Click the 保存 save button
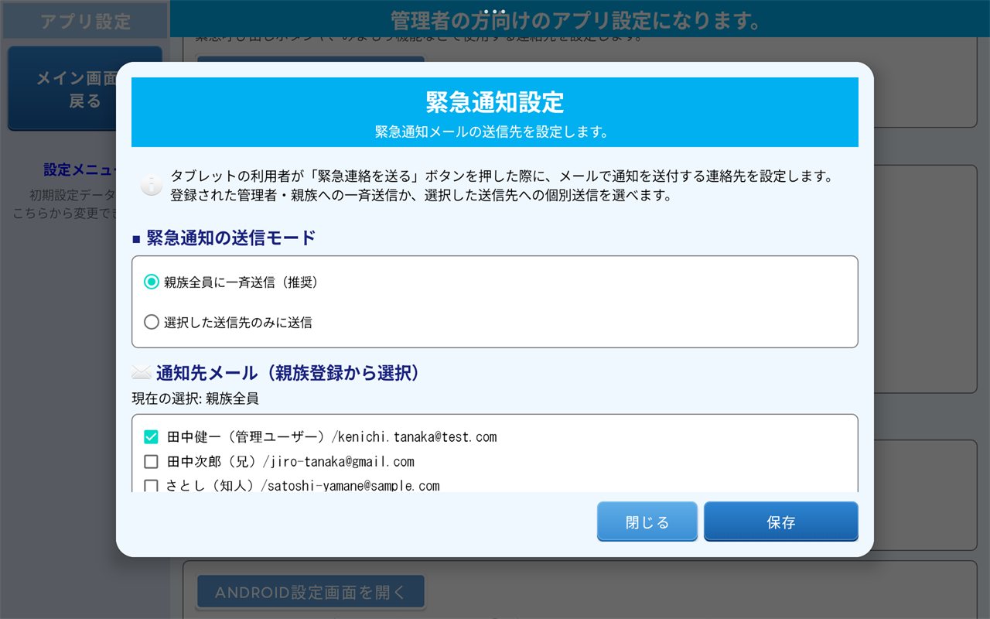The height and width of the screenshot is (619, 990). pyautogui.click(x=781, y=522)
